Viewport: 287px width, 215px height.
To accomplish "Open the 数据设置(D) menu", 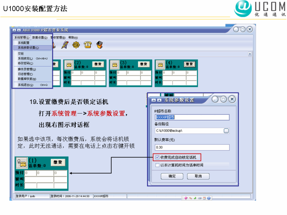I will click(40, 38).
